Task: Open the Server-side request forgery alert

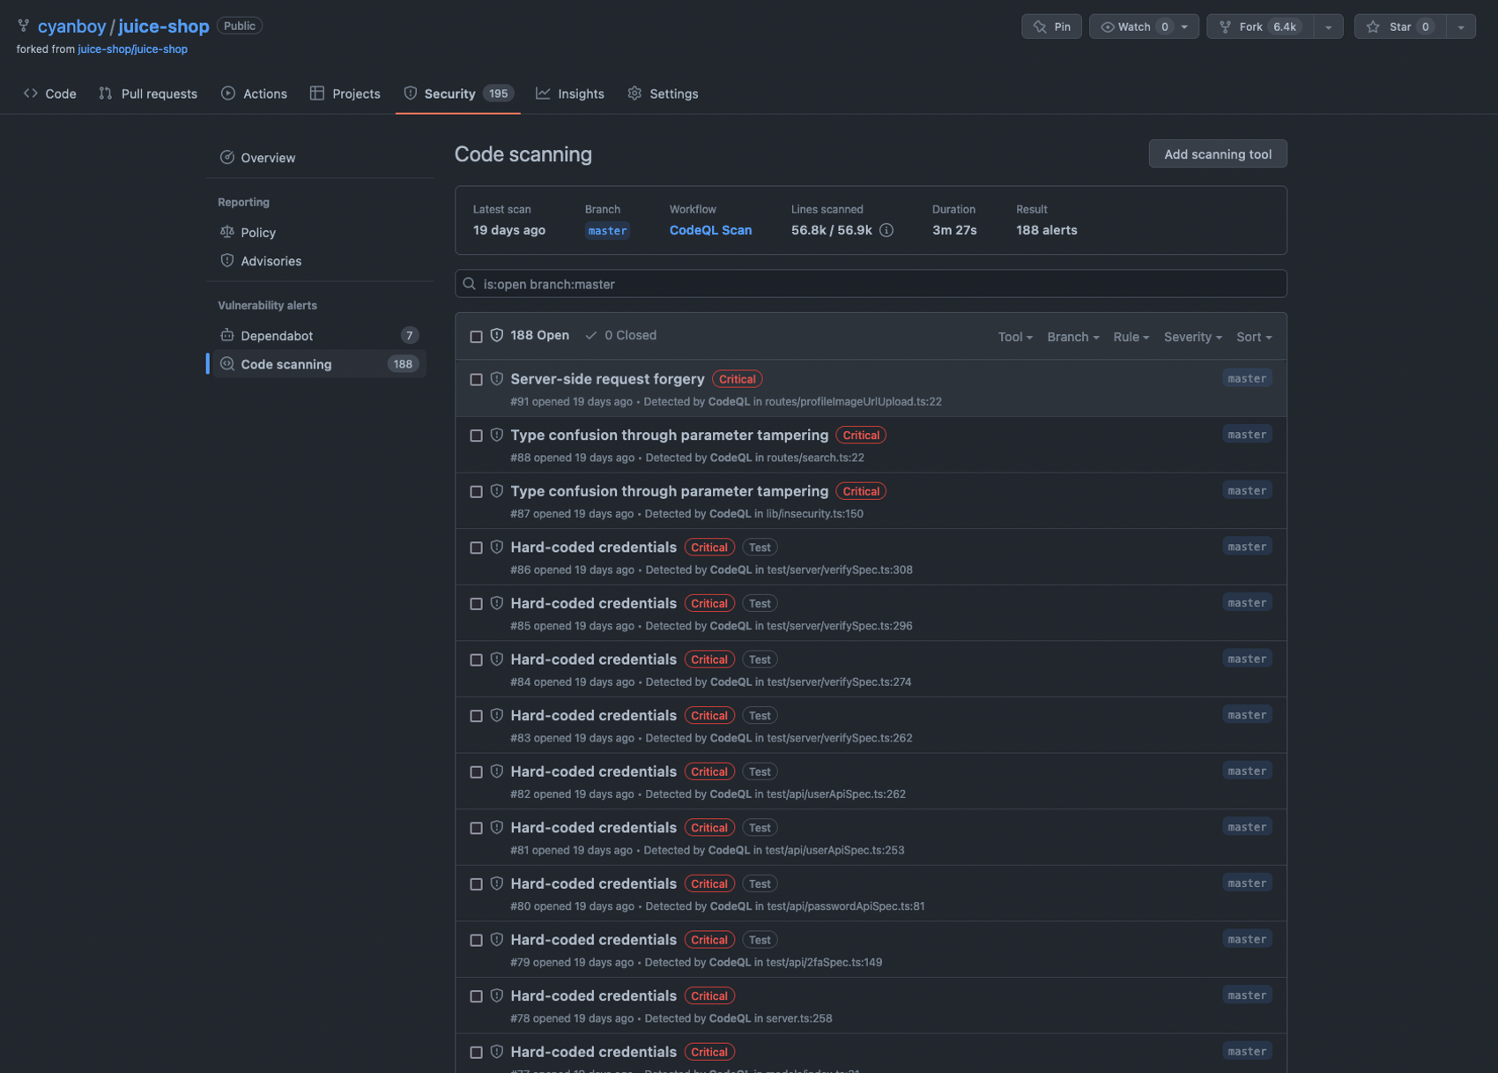Action: coord(607,379)
